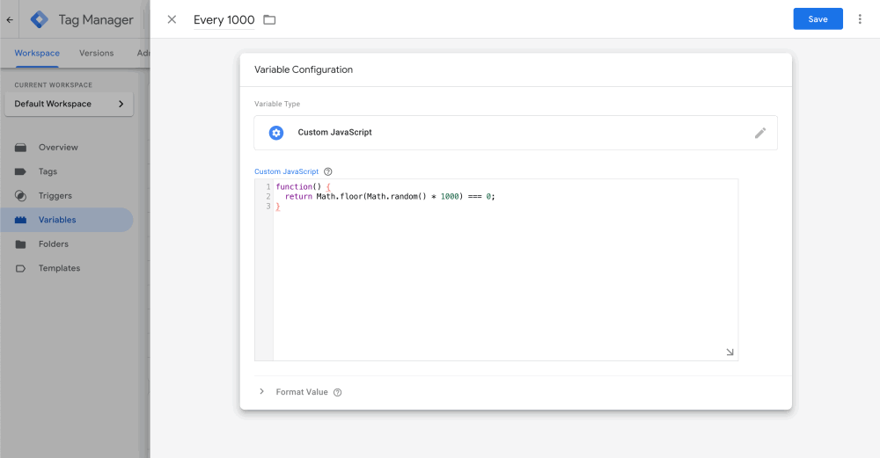Switch to the Workspace tab
The width and height of the screenshot is (880, 458).
coord(37,54)
